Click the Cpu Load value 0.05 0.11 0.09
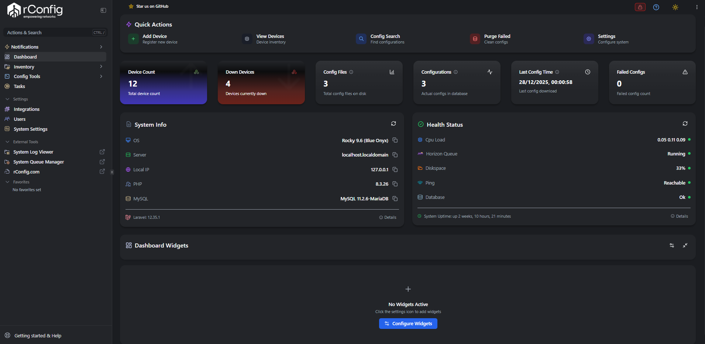Screen dimensions: 705x344 click(671, 140)
